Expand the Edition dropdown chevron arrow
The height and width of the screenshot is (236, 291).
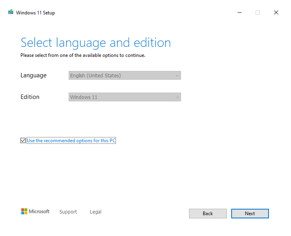pyautogui.click(x=177, y=97)
